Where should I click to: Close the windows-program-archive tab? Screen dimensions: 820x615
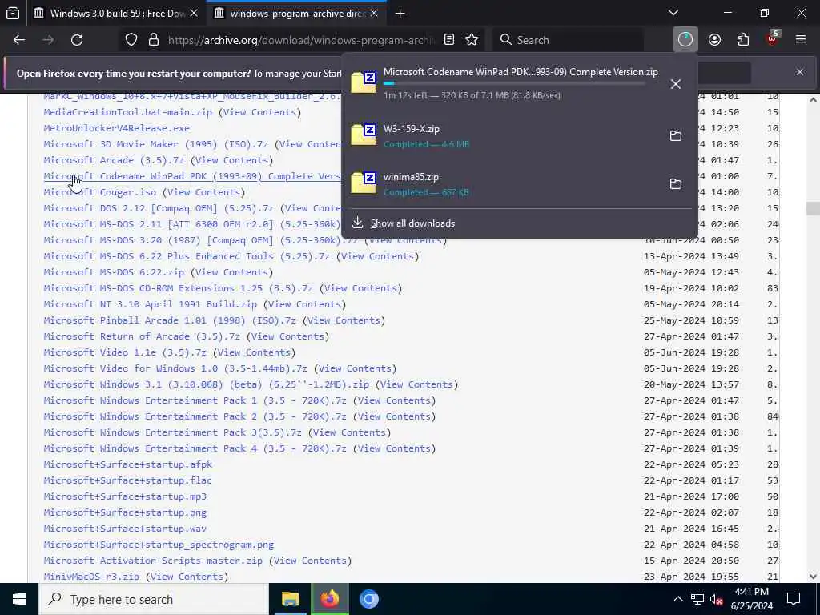(374, 13)
